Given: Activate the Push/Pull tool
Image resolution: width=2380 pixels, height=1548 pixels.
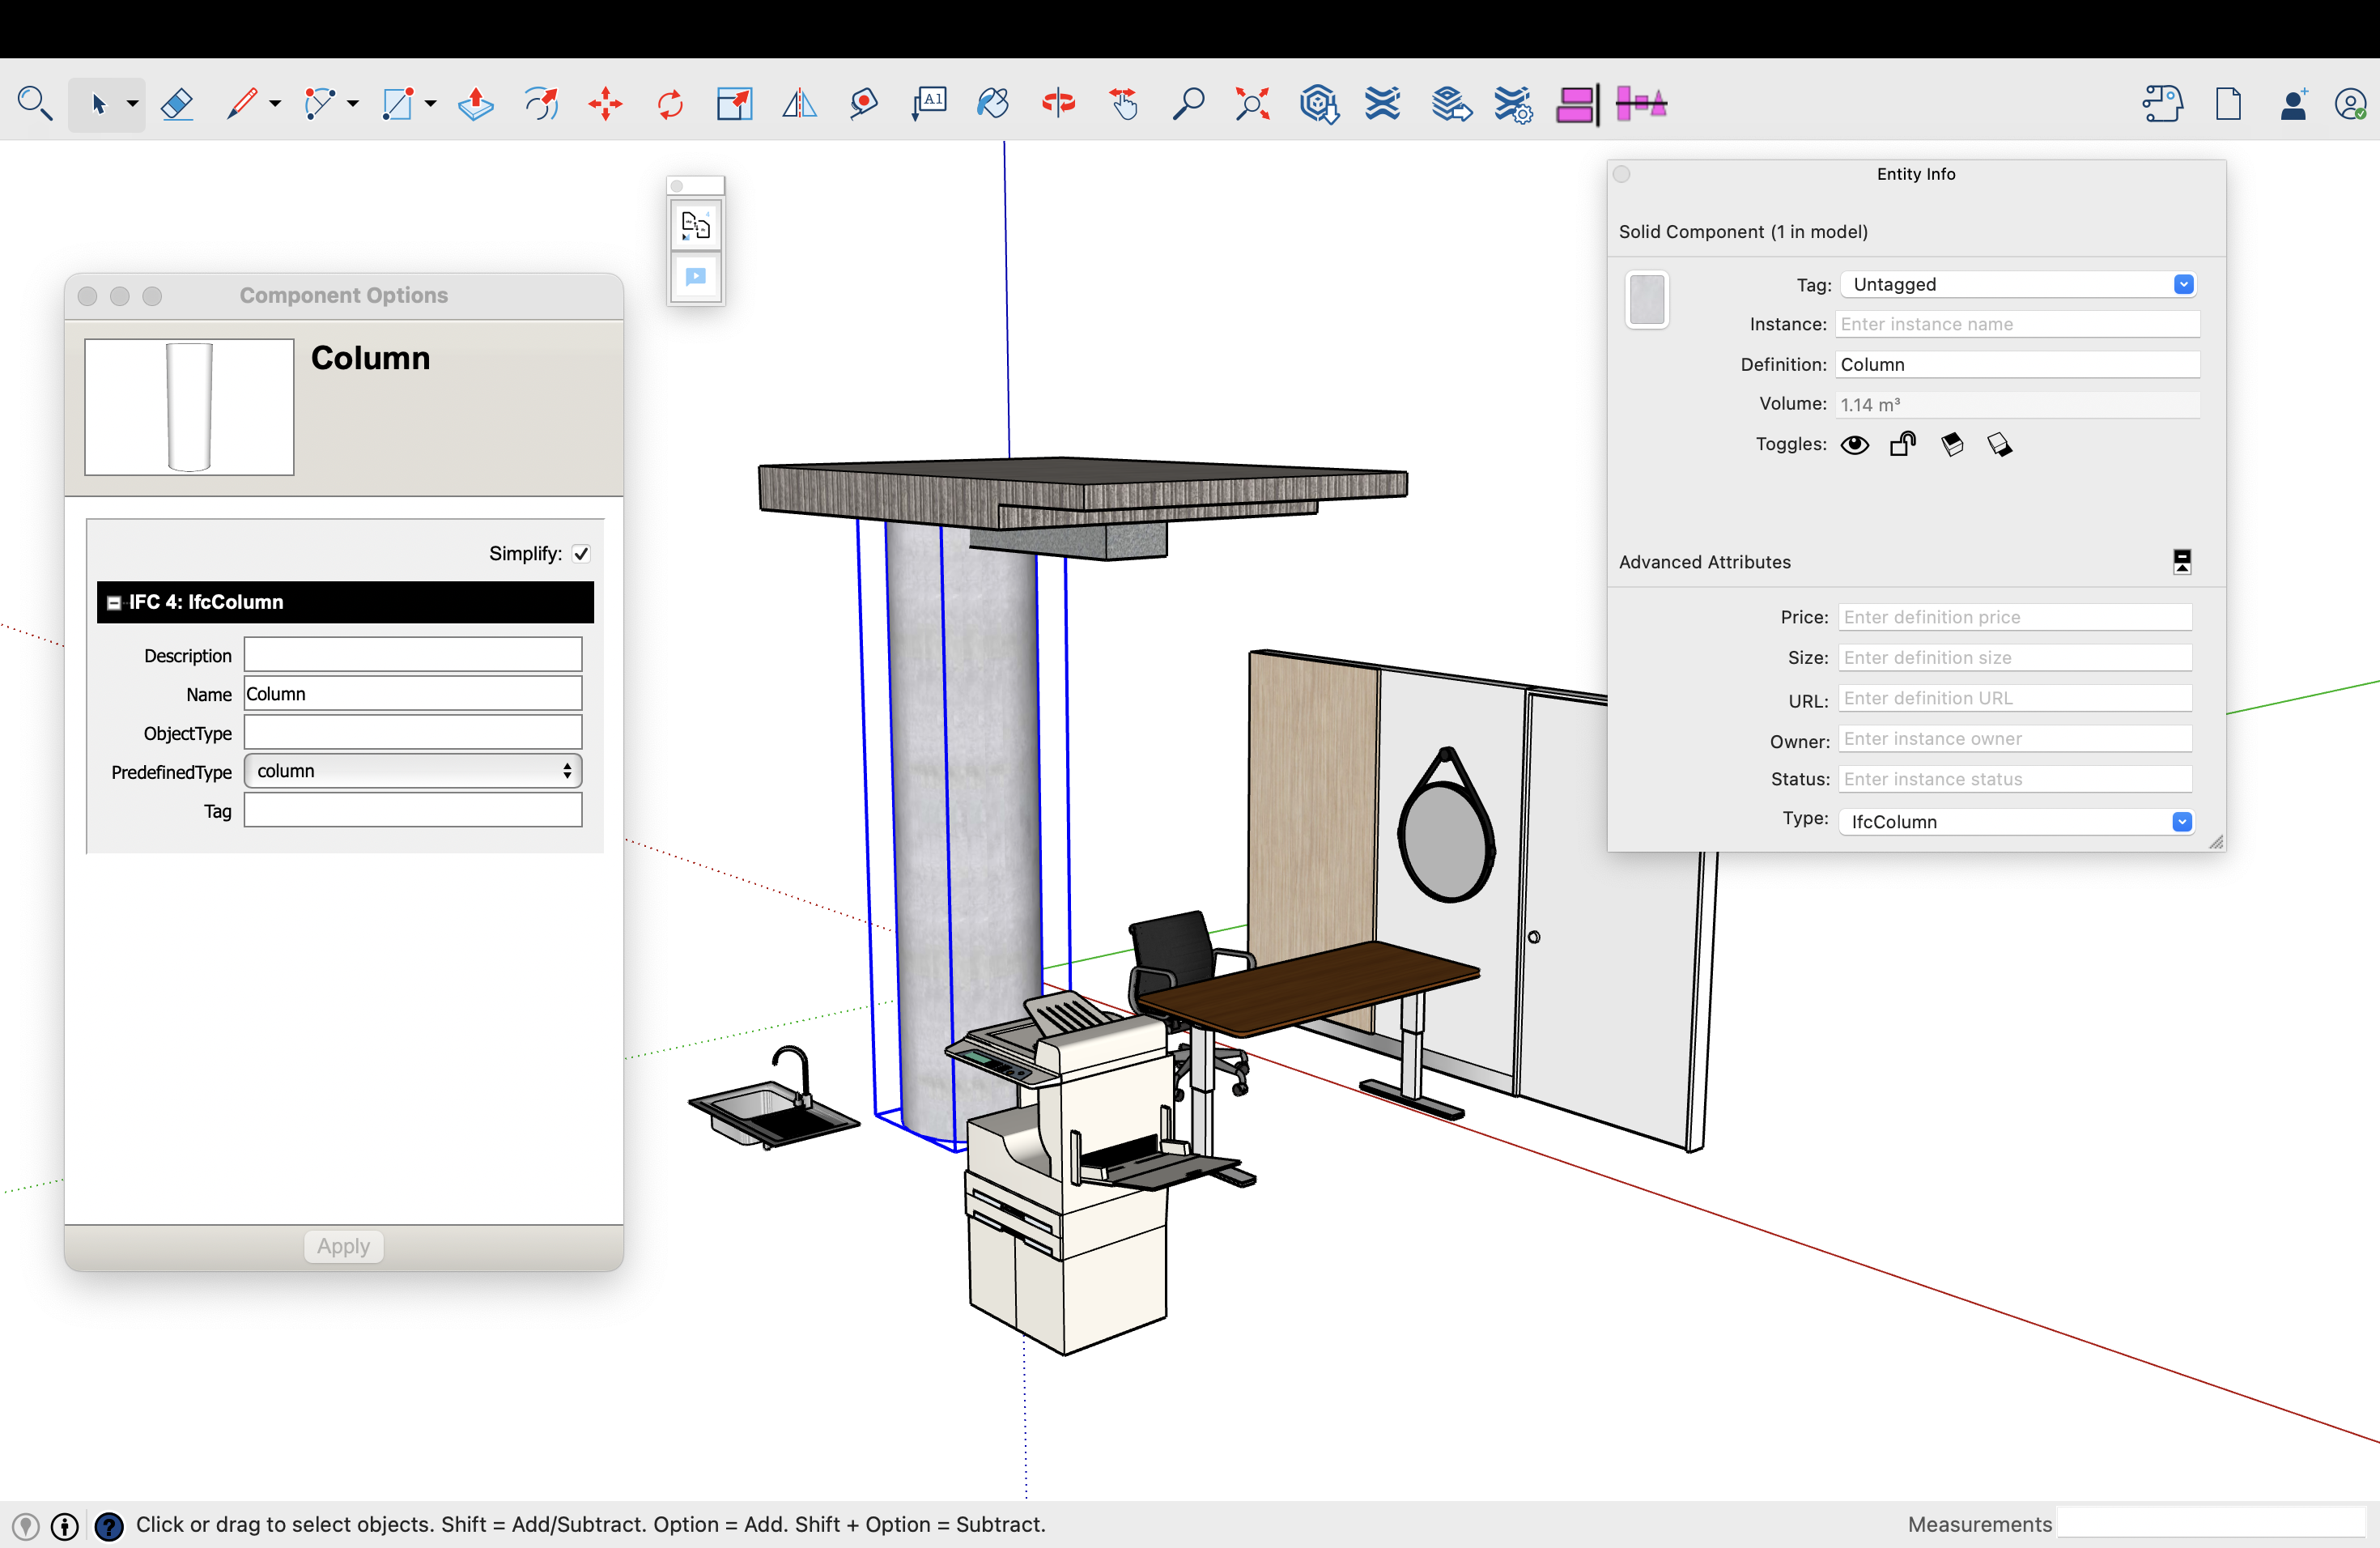Looking at the screenshot, I should coord(476,104).
